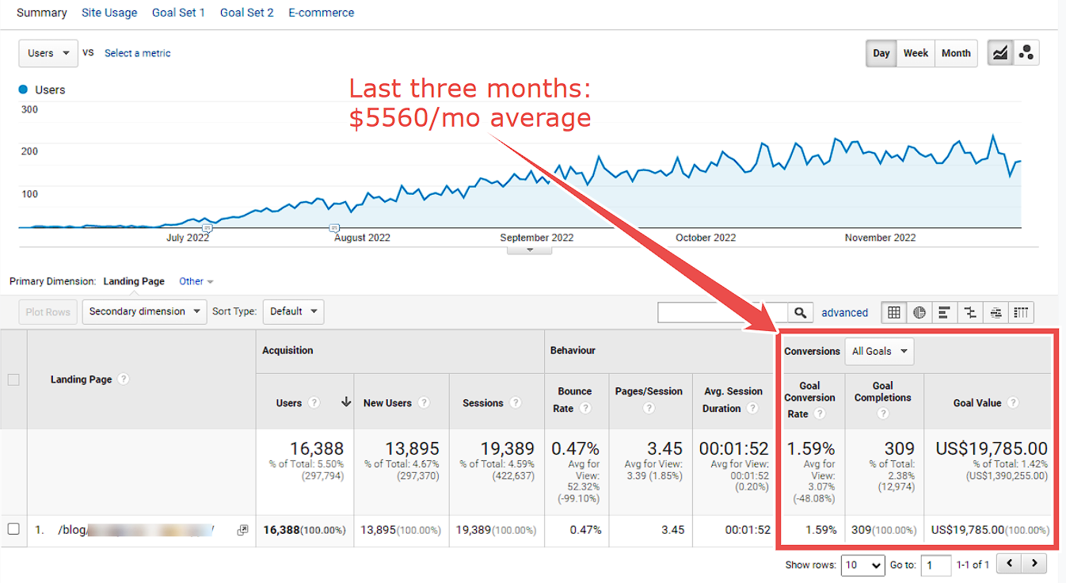Tick the /blog landing page row checkbox
The image size is (1066, 583).
[13, 529]
